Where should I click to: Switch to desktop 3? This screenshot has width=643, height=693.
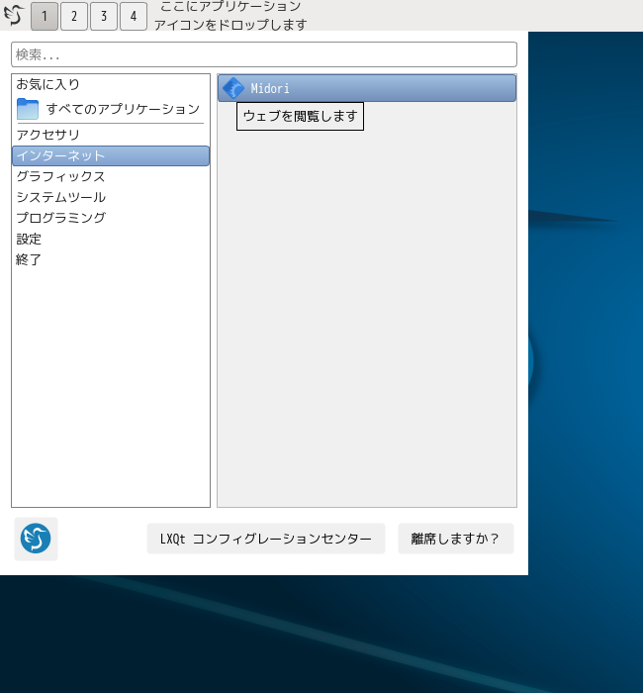(x=104, y=17)
